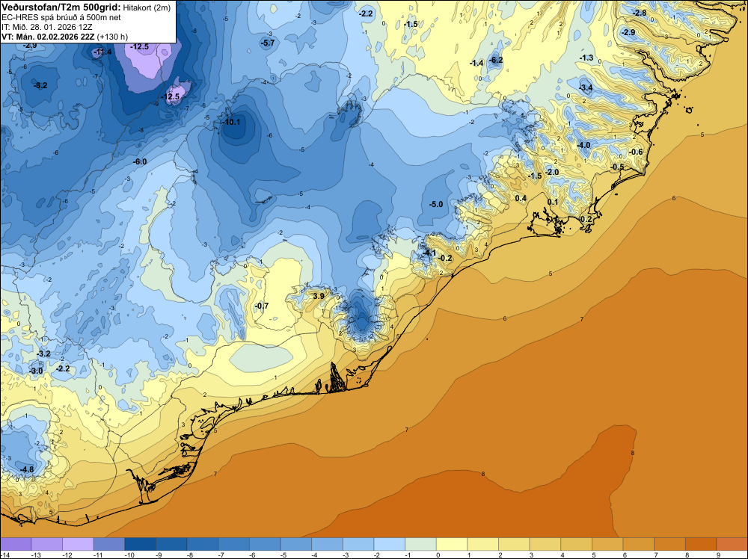Click the -6.0 temperature label
748x559 pixels.
[x=140, y=161]
